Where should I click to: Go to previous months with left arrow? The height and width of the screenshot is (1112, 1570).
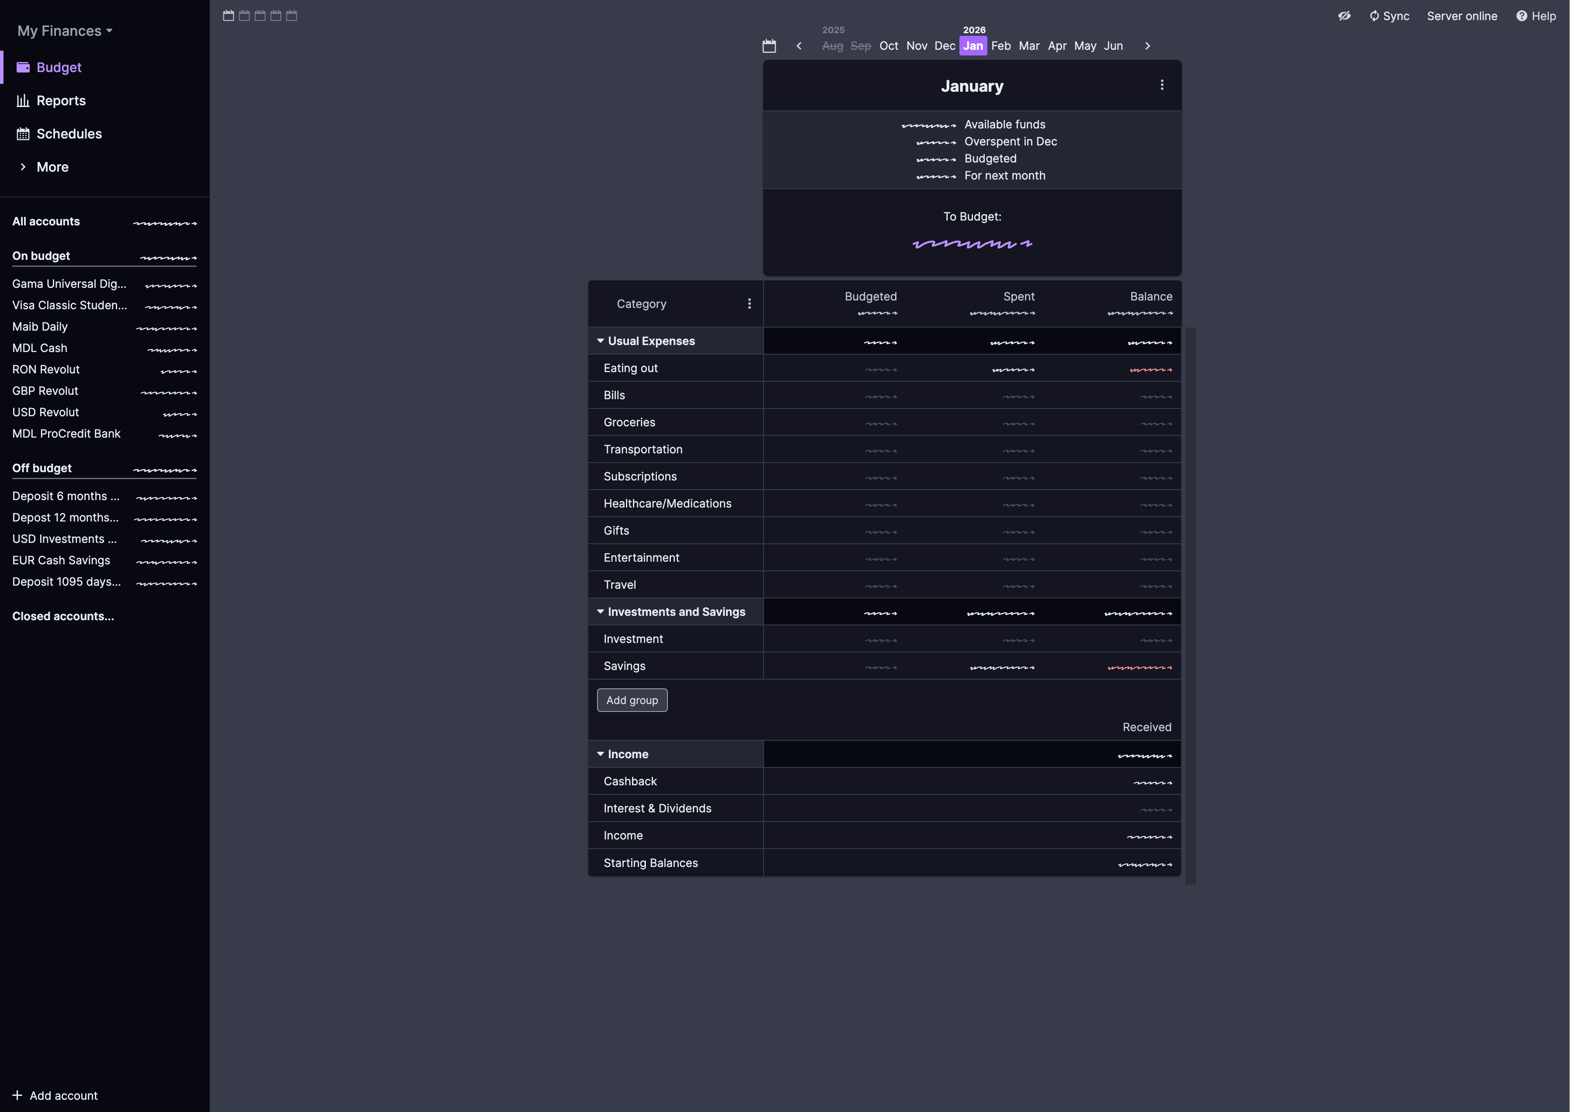[x=799, y=46]
